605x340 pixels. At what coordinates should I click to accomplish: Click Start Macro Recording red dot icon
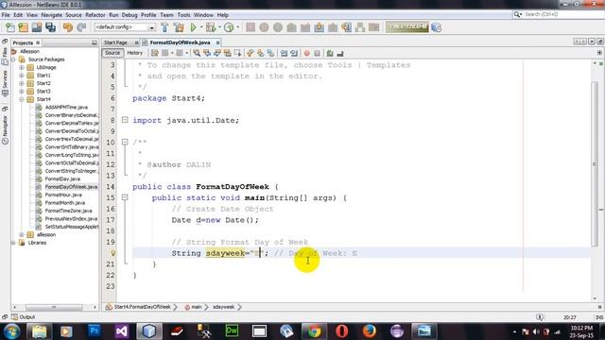pos(306,53)
